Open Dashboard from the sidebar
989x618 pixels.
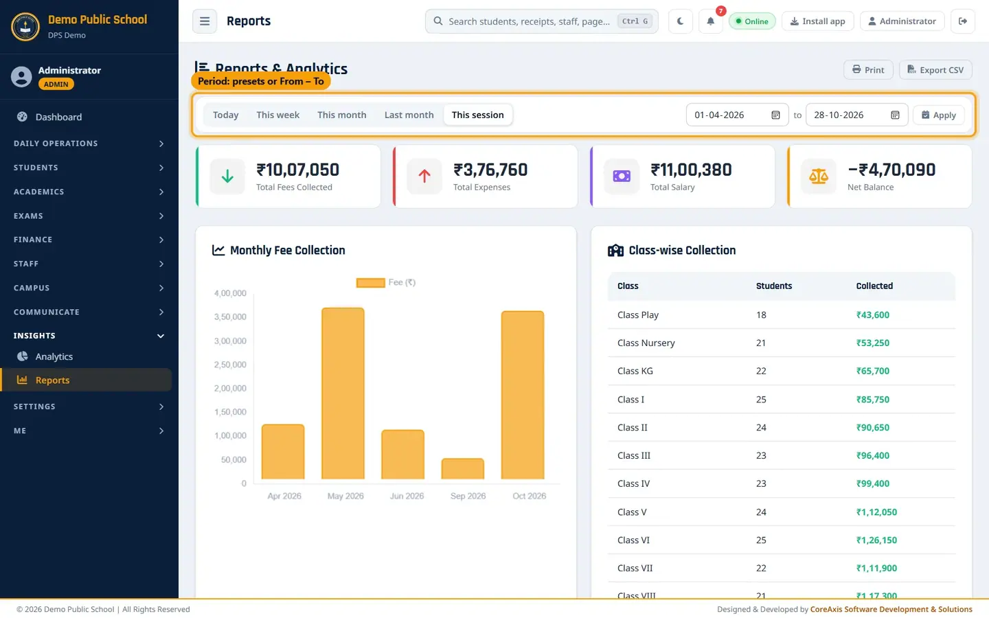[86, 117]
